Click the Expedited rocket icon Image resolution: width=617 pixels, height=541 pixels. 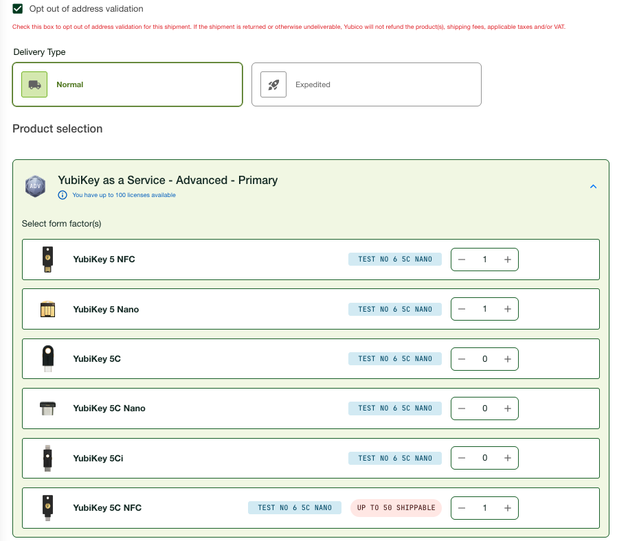(273, 84)
